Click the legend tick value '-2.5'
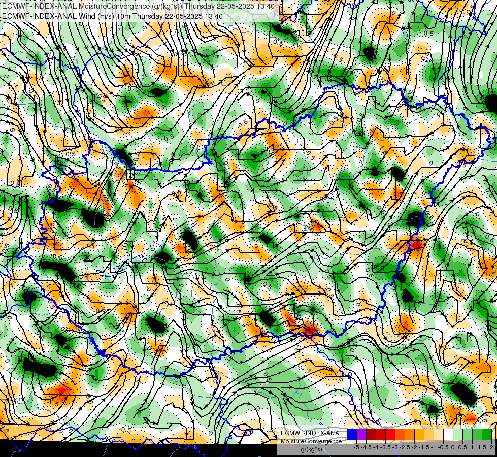Screen dimensions: 497x457 point(405,447)
